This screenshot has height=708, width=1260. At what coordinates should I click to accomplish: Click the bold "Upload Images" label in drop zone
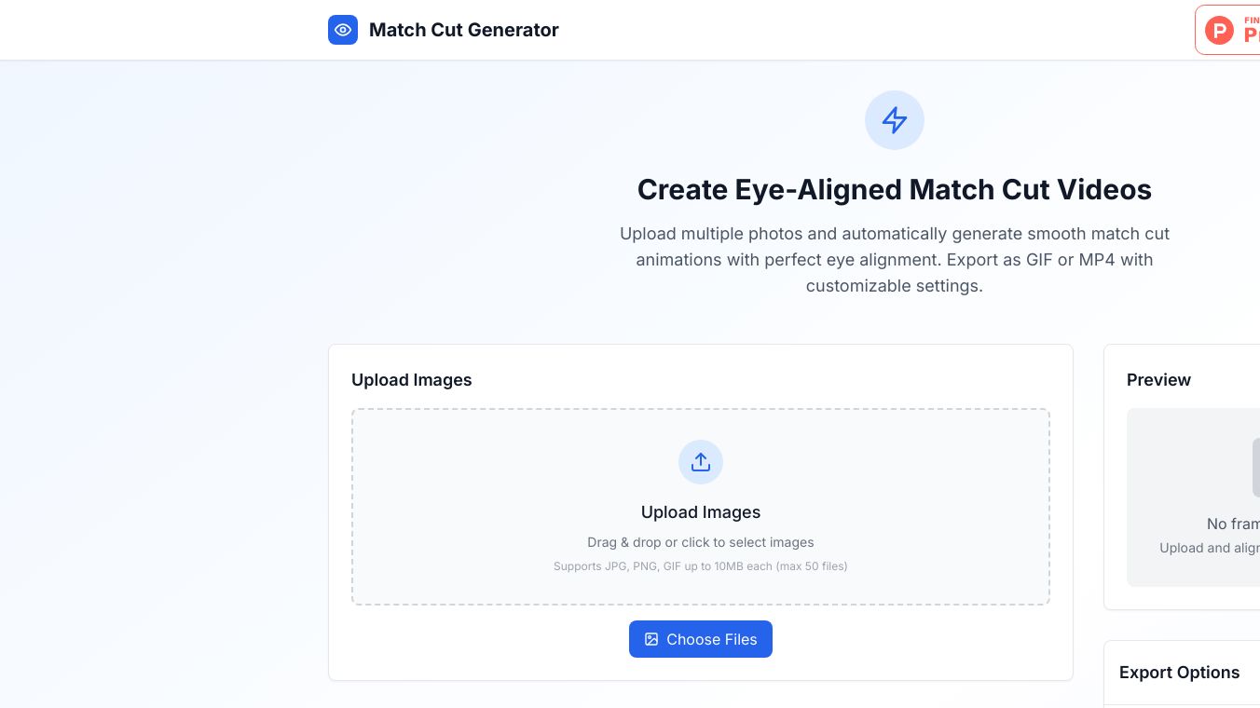coord(701,512)
